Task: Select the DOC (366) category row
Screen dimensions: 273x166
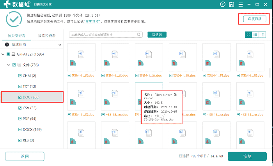Action: tap(32, 97)
